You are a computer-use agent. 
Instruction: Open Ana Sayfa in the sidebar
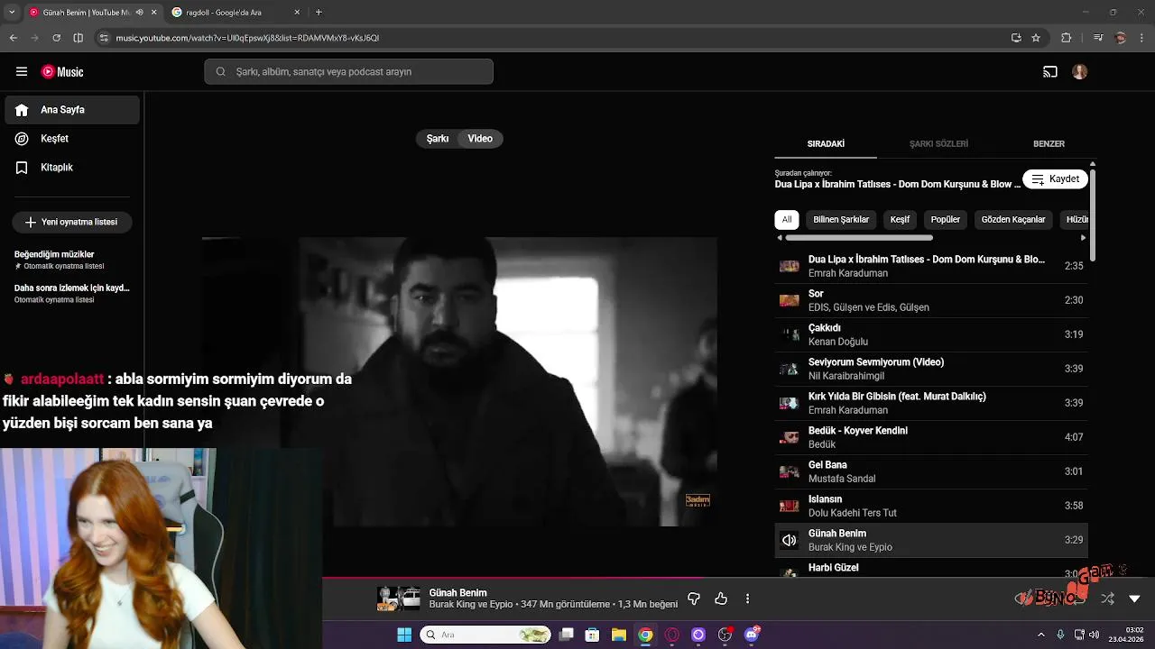click(72, 110)
